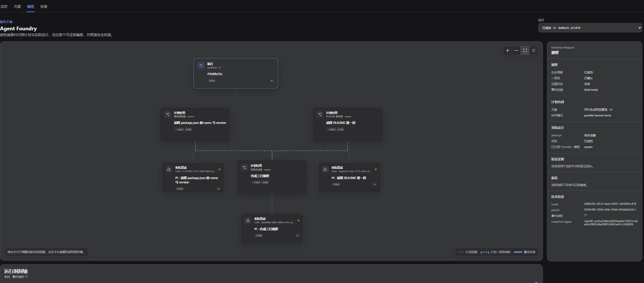Click the workflow icon on 执行 card
This screenshot has height=283, width=644.
(201, 66)
